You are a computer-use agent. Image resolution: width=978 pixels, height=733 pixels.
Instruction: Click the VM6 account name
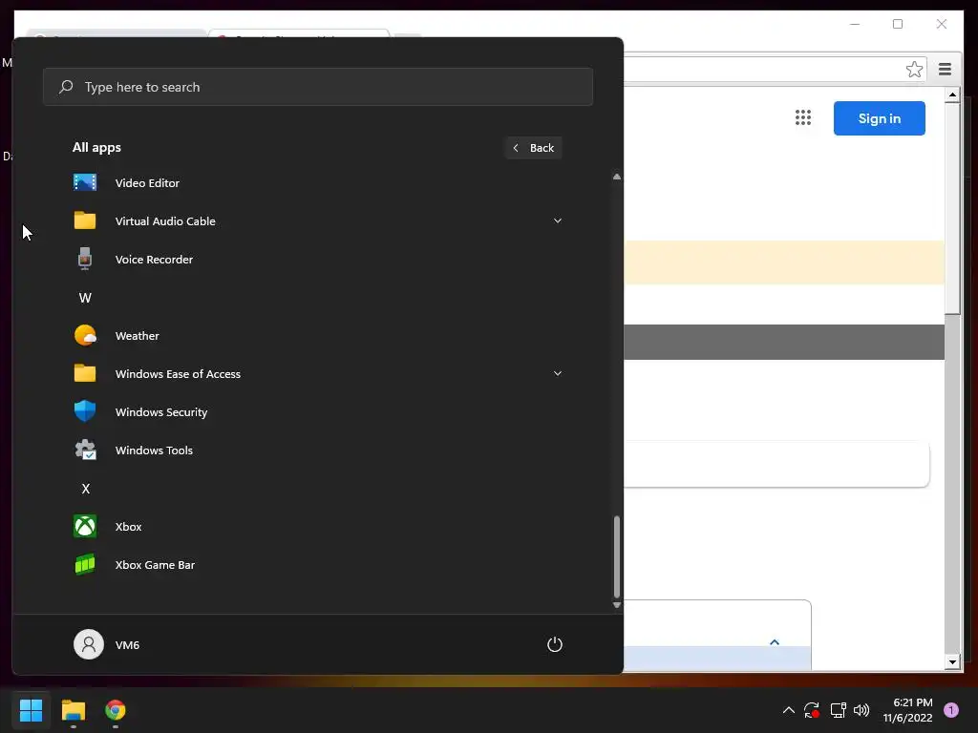(x=127, y=645)
